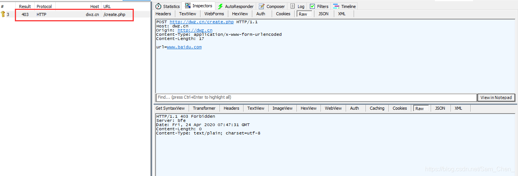Click the HTTP/1.1 403 Forbidden response line
Image resolution: width=518 pixels, height=176 pixels.
[186, 117]
